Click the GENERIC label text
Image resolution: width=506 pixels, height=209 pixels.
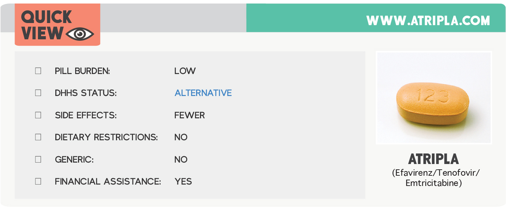click(x=74, y=159)
